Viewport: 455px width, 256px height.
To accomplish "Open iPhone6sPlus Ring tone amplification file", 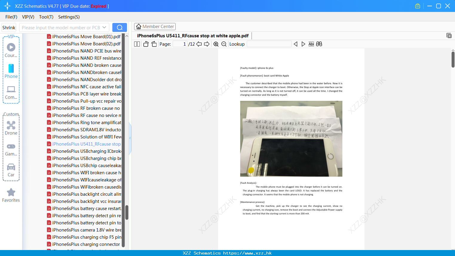I will 84,123.
